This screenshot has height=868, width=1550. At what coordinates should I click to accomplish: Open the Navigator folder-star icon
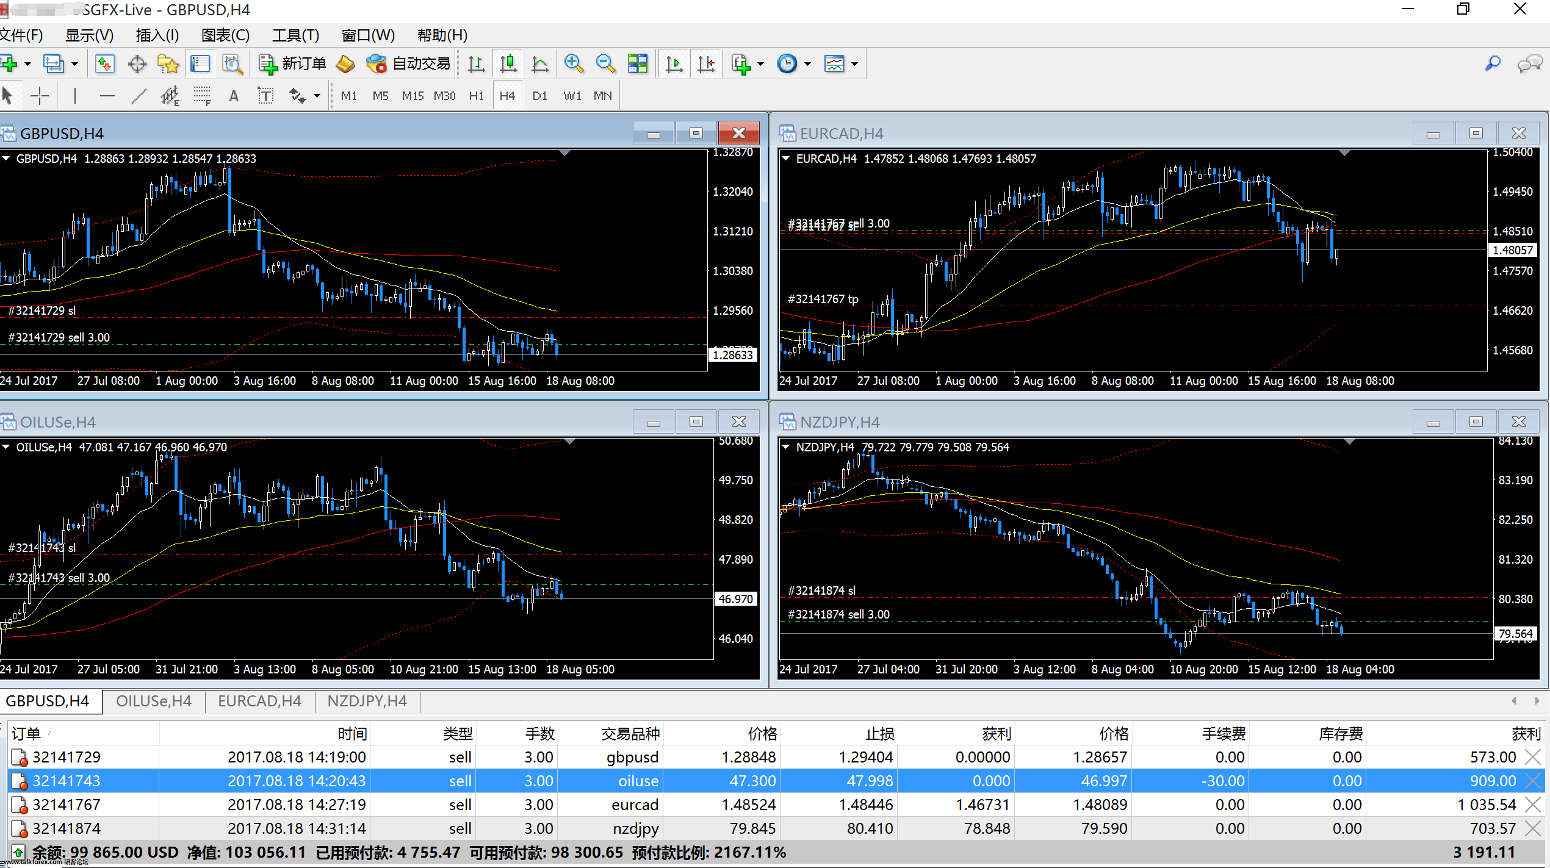(x=168, y=63)
